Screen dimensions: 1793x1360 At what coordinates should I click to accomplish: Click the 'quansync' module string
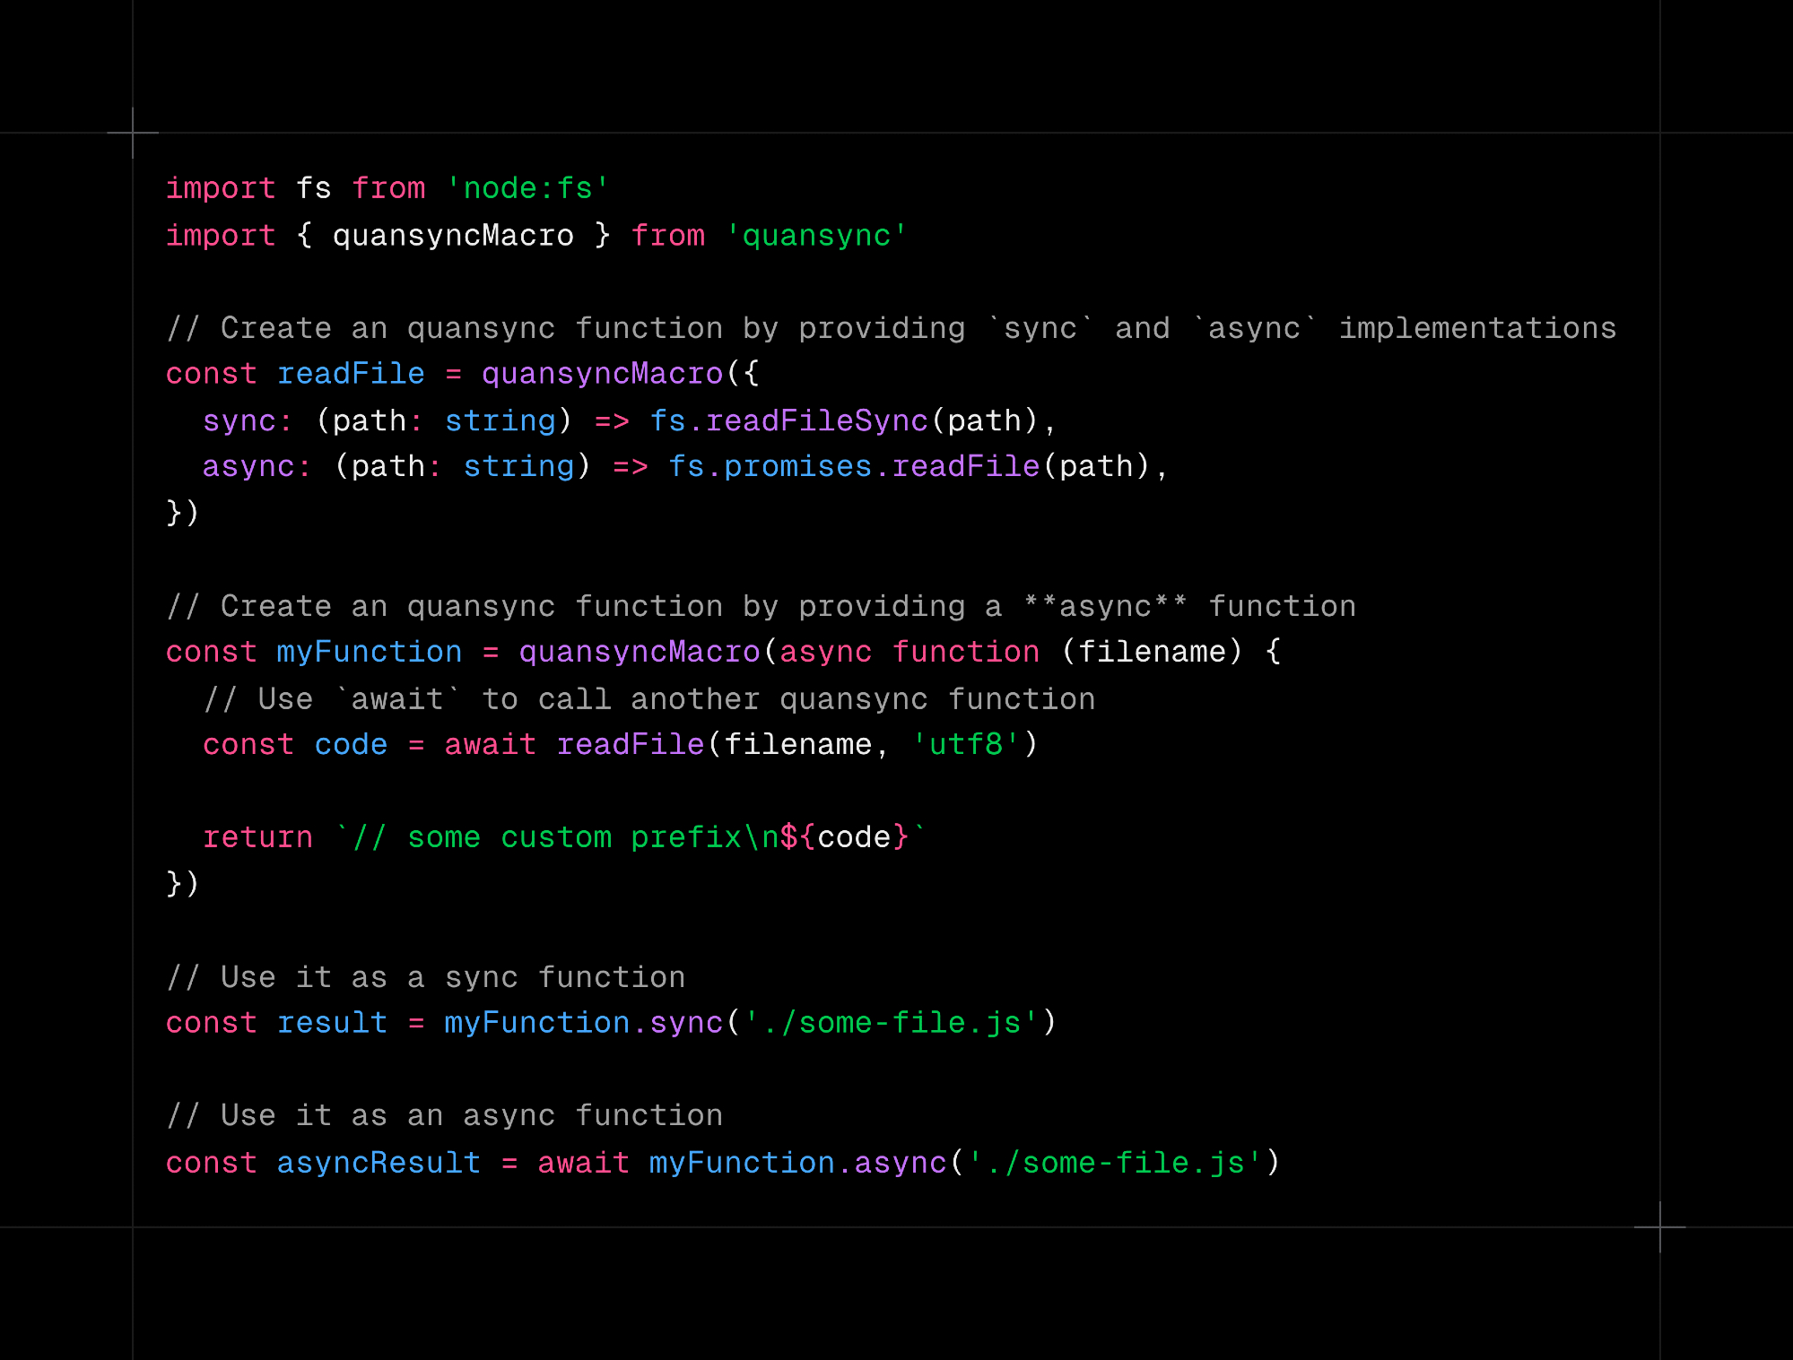pyautogui.click(x=815, y=235)
